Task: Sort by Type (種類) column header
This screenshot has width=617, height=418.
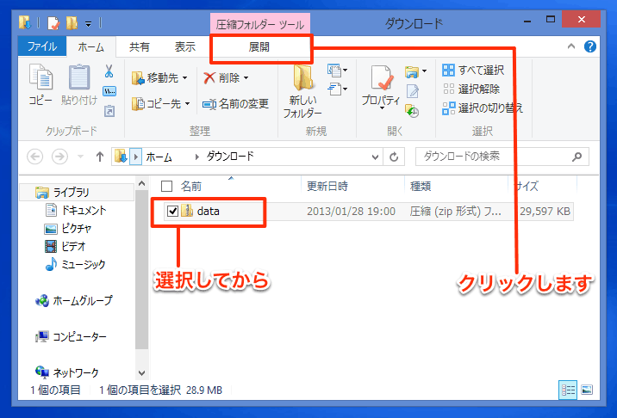Action: click(421, 187)
